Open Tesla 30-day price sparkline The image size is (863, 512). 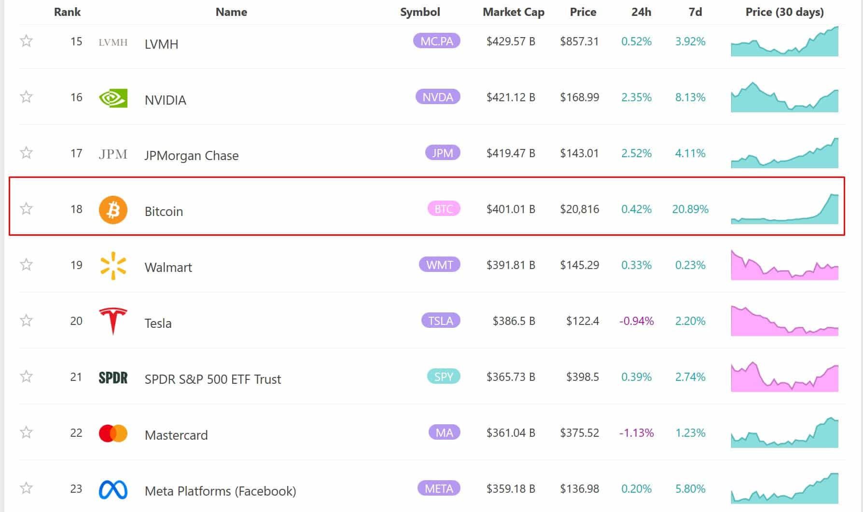click(x=784, y=321)
